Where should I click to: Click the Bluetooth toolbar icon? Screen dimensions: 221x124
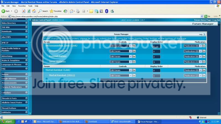click(x=106, y=11)
